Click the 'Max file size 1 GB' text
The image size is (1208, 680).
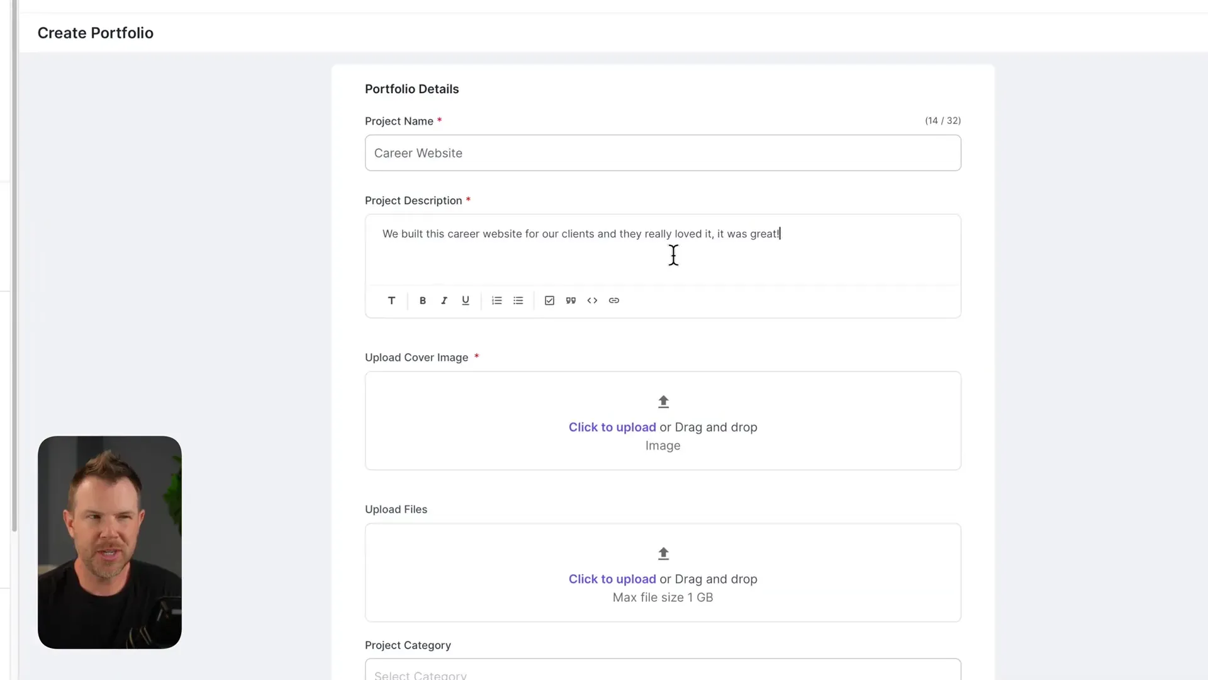[x=663, y=598]
